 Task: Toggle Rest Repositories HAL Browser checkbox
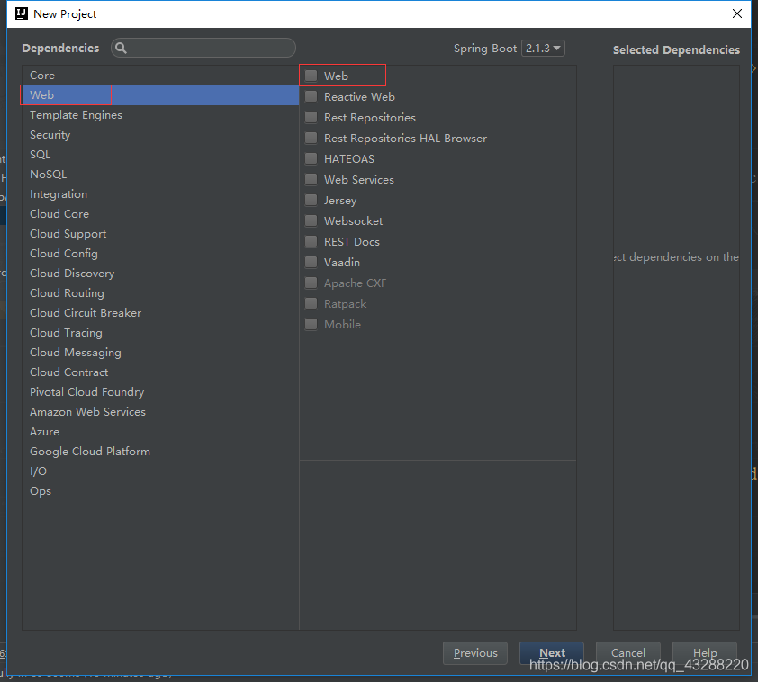tap(311, 139)
